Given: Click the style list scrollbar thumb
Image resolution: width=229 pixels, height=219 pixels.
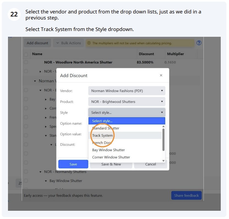Looking at the screenshot, I should (163, 139).
